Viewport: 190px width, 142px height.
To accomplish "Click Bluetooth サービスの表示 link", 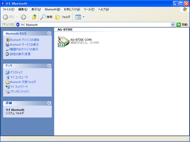I will tap(24, 44).
